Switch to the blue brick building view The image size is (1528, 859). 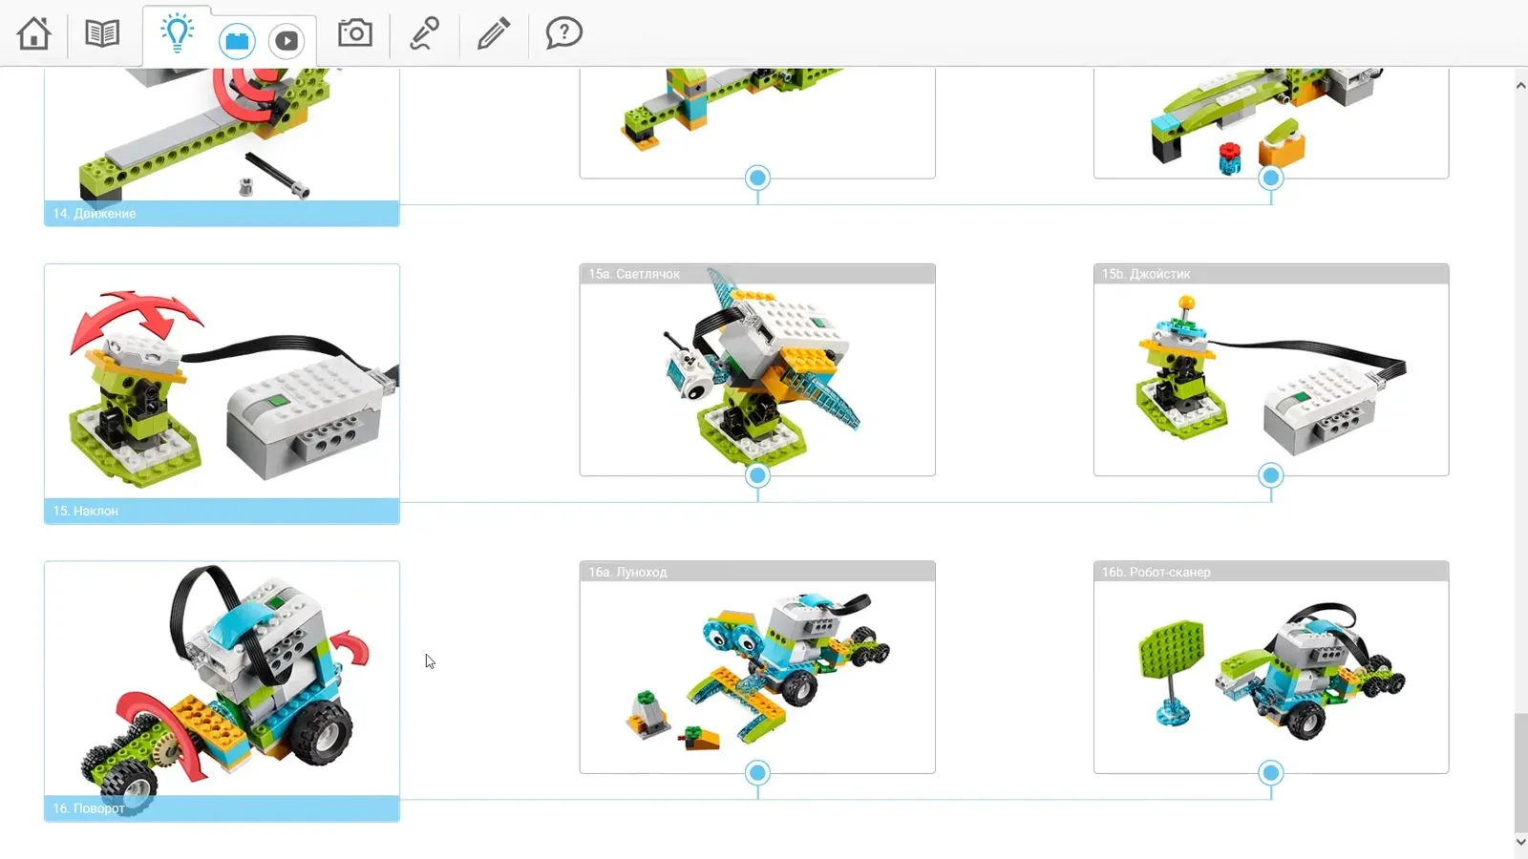237,41
